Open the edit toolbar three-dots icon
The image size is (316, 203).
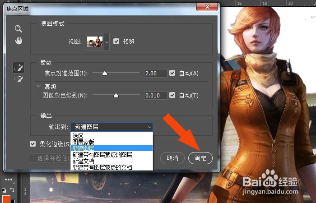coord(9,180)
